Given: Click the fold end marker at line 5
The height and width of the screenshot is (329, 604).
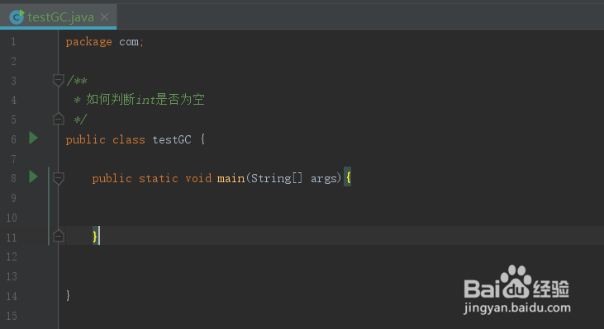Looking at the screenshot, I should [58, 119].
